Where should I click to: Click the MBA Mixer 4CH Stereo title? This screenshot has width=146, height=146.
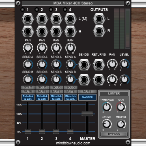coord(73,3)
